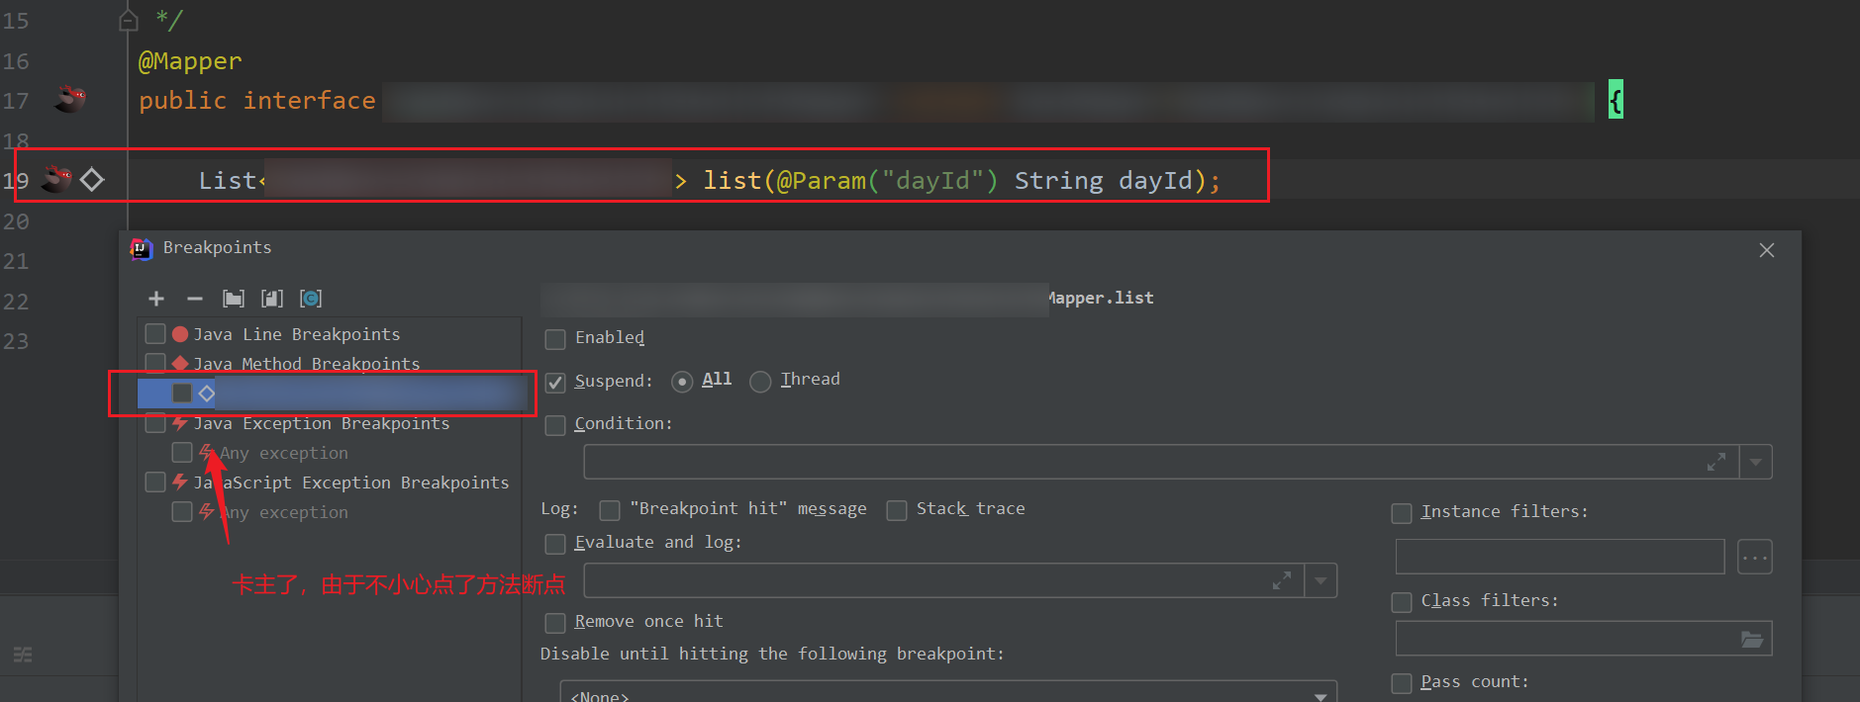Click the @Mapper annotation in editor
Image resolution: width=1860 pixels, height=702 pixels.
pyautogui.click(x=190, y=61)
